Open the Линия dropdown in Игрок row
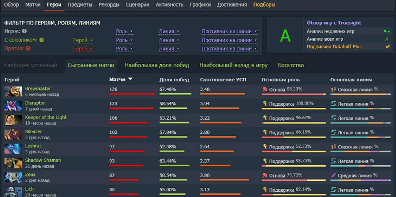The height and width of the screenshot is (197, 396). pyautogui.click(x=169, y=31)
